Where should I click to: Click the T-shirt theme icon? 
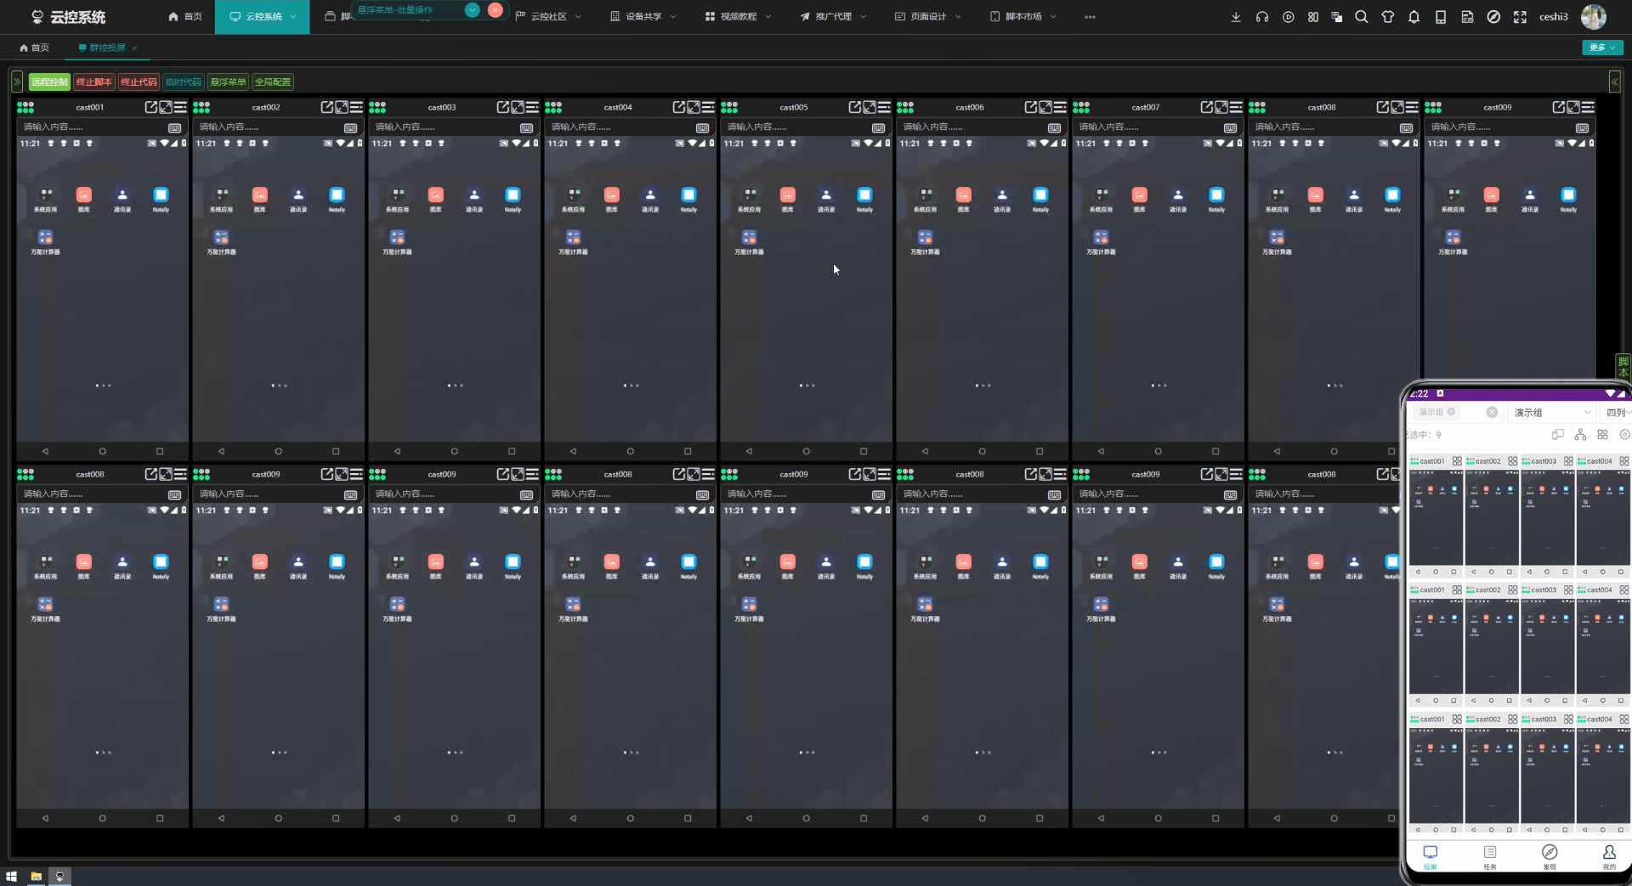1388,17
